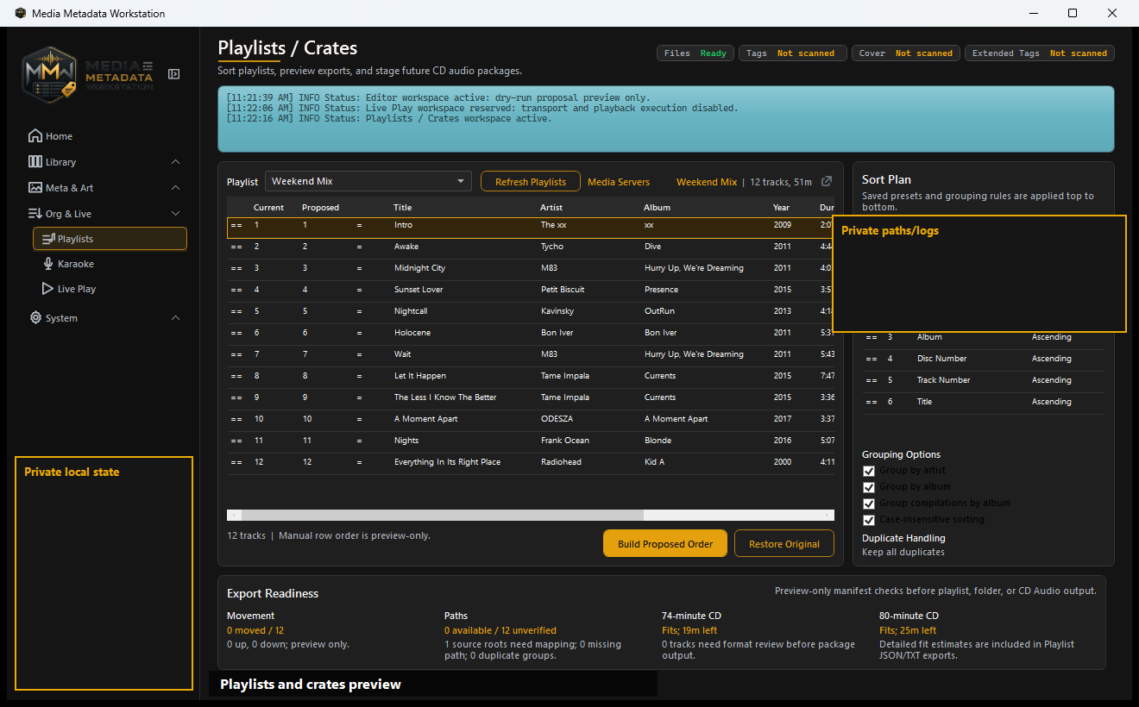This screenshot has height=707, width=1139.
Task: Click the app icon in the title bar
Action: [x=21, y=13]
